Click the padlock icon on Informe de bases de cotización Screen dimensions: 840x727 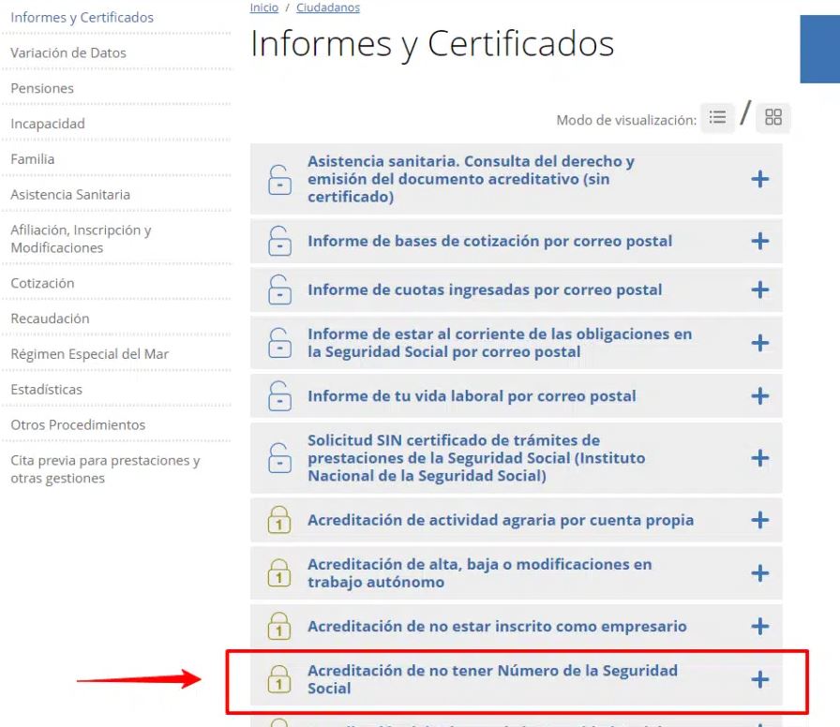pyautogui.click(x=278, y=242)
